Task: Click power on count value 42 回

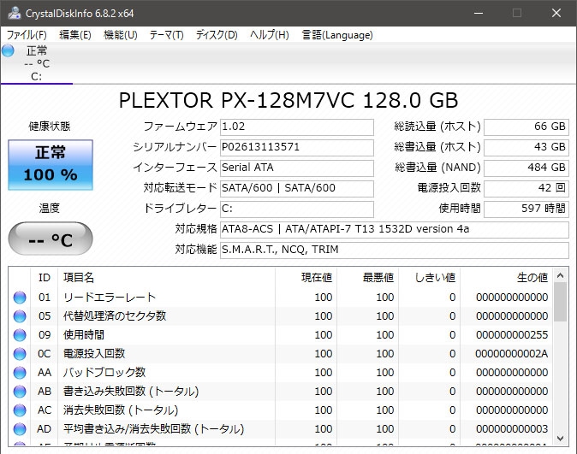Action: coord(526,188)
